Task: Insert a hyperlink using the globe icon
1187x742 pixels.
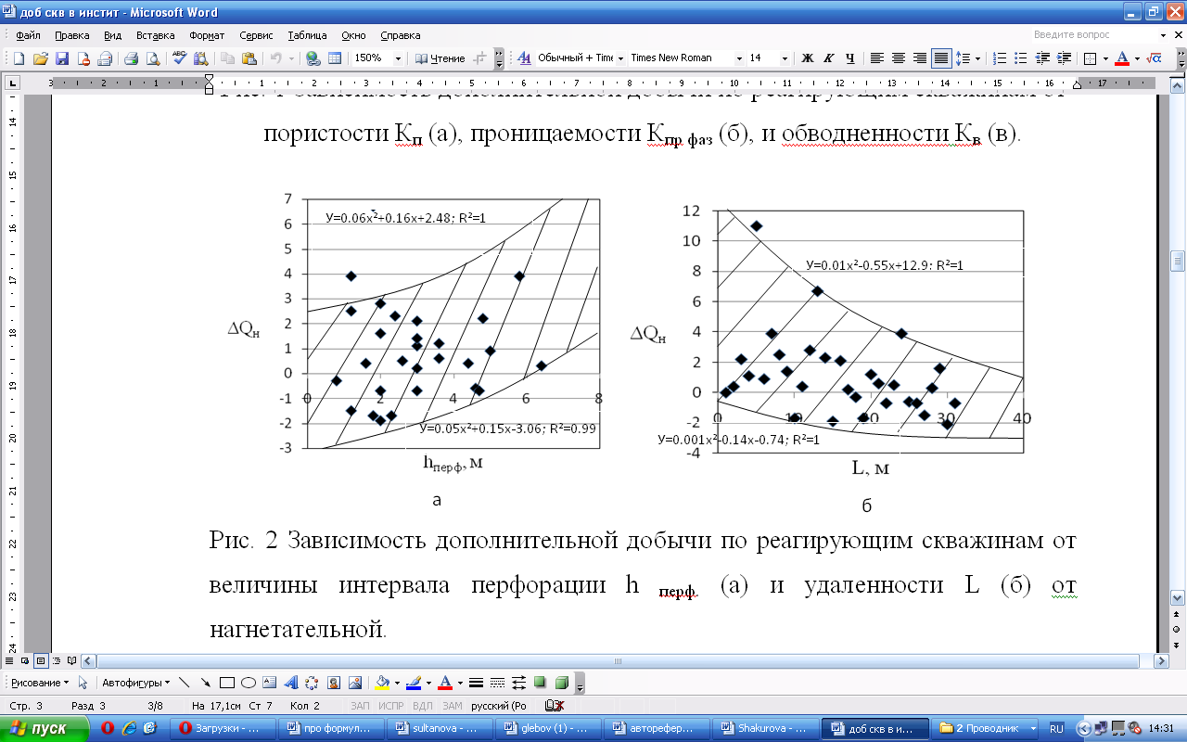Action: pos(313,58)
